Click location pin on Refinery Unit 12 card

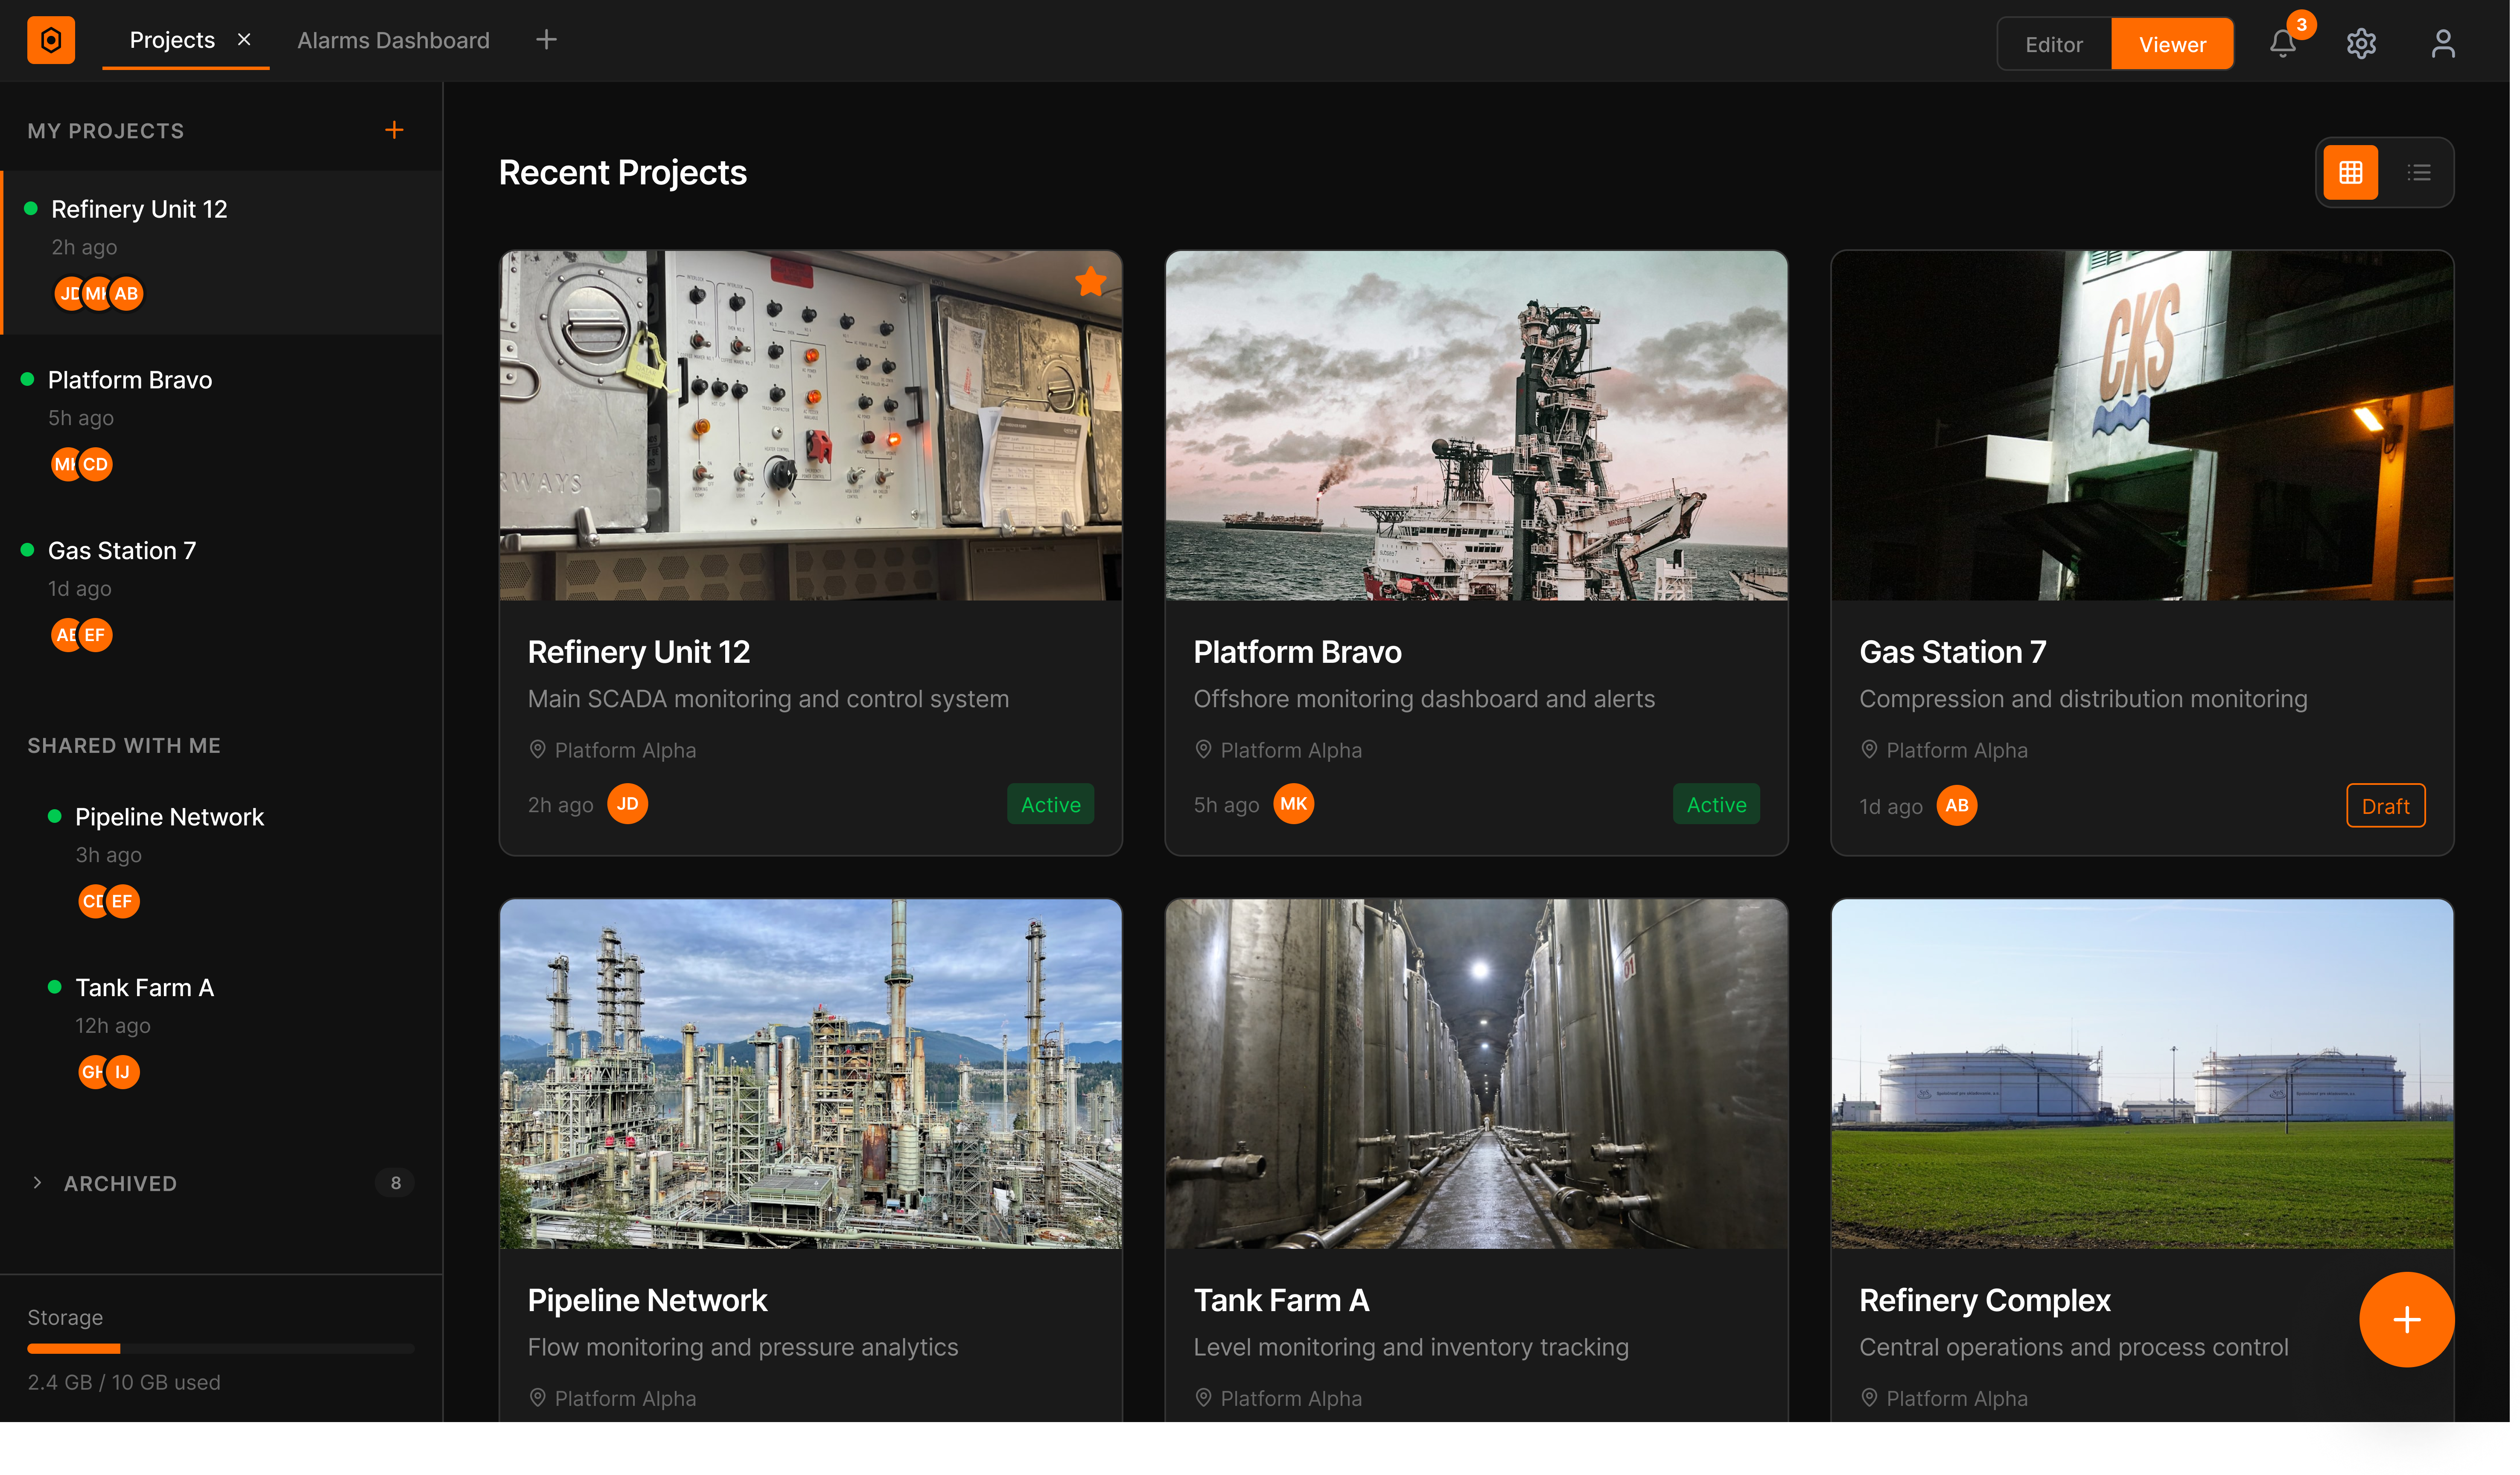pos(537,750)
